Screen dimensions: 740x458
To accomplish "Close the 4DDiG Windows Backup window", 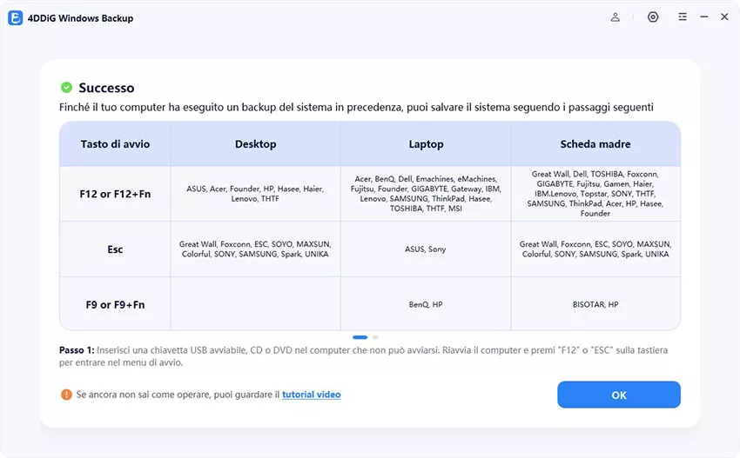I will [x=724, y=17].
